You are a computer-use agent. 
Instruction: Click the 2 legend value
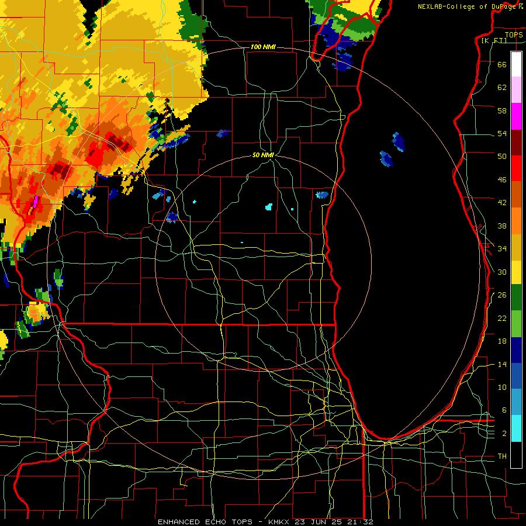pos(504,434)
